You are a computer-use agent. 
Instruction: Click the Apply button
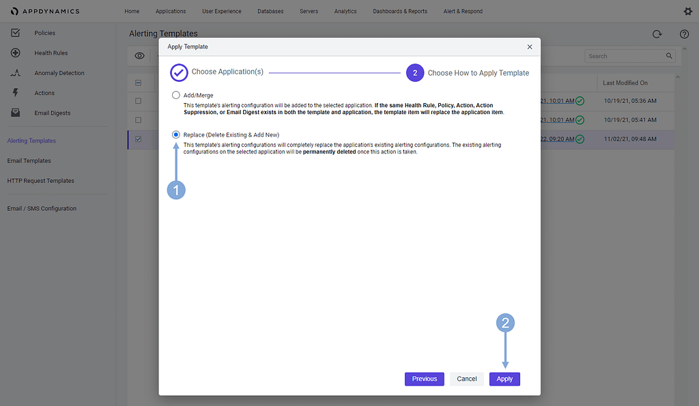pyautogui.click(x=504, y=379)
